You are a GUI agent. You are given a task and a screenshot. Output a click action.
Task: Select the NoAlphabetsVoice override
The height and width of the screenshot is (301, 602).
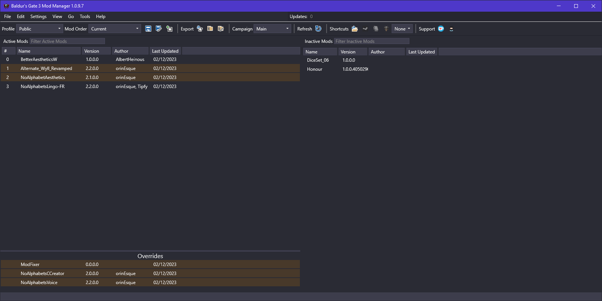coord(150,282)
